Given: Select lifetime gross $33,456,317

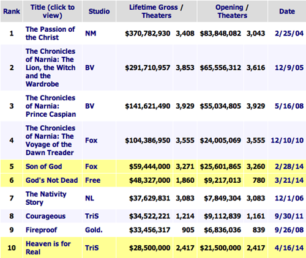Looking at the screenshot, I should point(150,230).
